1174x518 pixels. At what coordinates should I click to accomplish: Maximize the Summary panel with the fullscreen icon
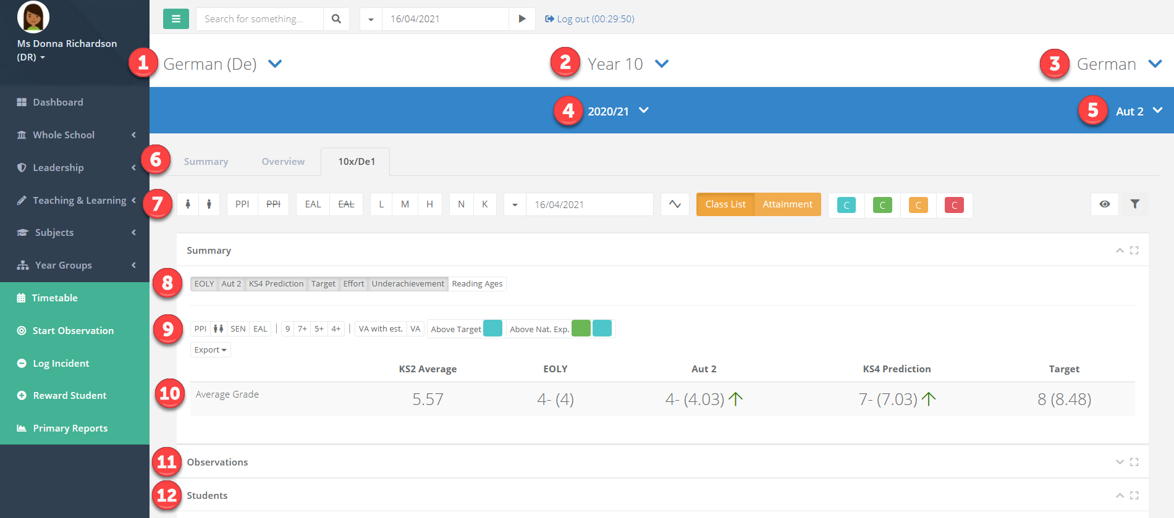point(1134,250)
